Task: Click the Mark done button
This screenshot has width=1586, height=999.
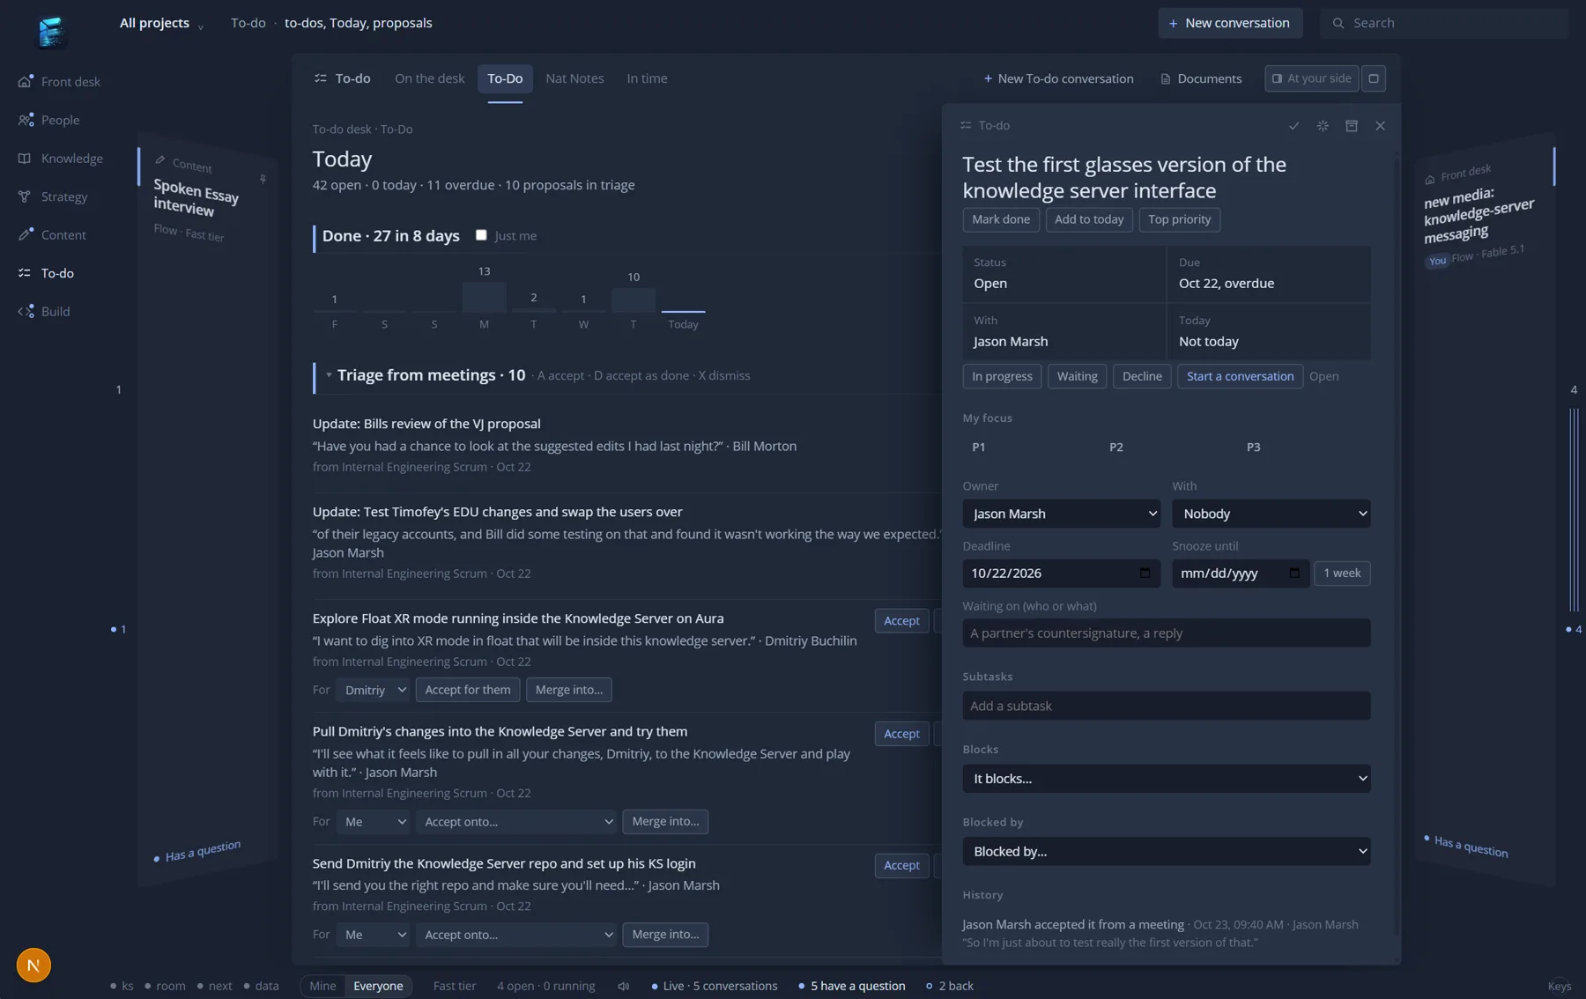Action: (1000, 219)
